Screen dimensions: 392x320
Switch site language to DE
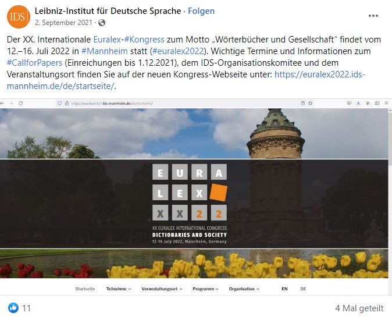pos(303,289)
